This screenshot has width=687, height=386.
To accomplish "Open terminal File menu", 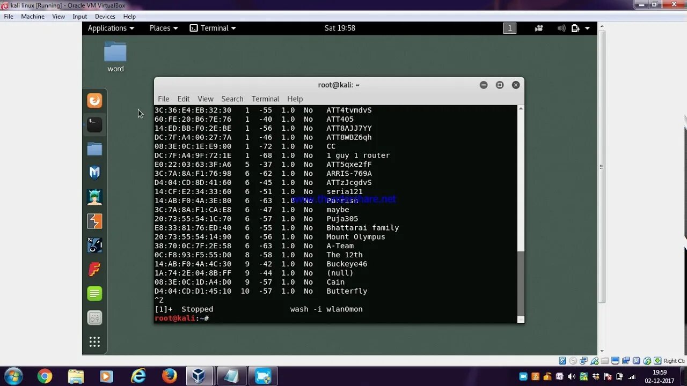I will [164, 99].
